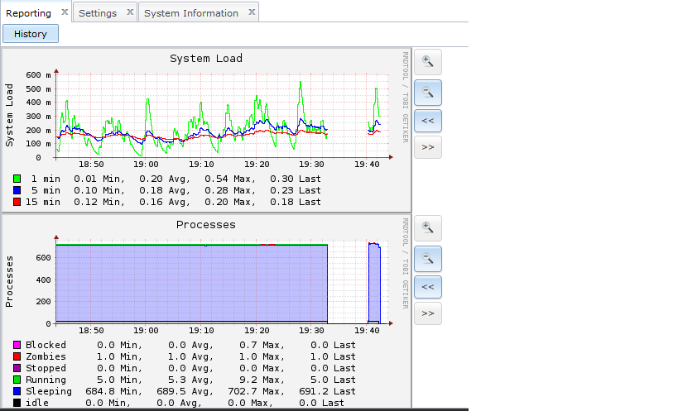Image resolution: width=678 pixels, height=411 pixels.
Task: Zoom in on the Processes graph
Action: point(428,228)
